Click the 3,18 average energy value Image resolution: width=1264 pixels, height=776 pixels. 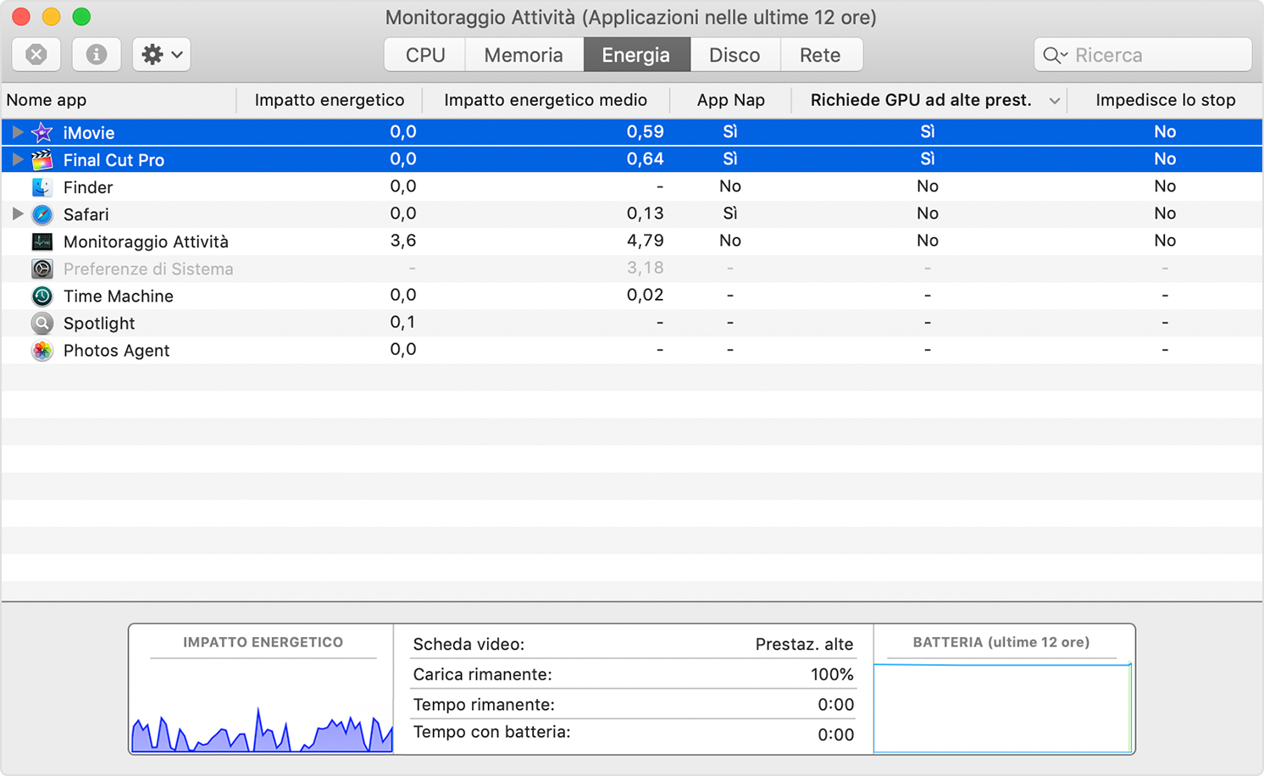coord(645,268)
